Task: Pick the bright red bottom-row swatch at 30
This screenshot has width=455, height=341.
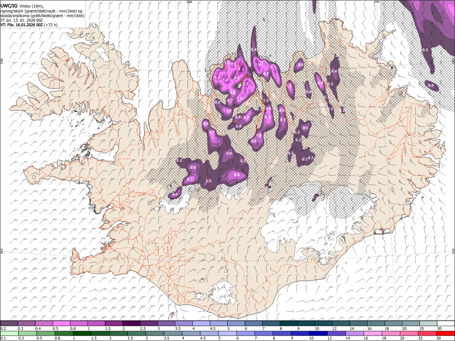Action: 445,333
